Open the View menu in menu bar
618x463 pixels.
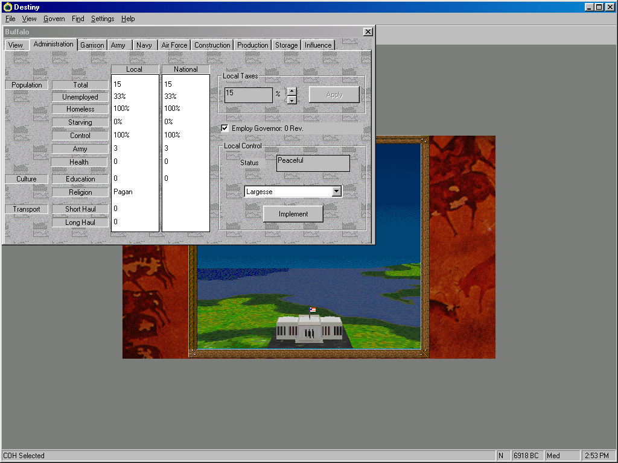coord(29,19)
